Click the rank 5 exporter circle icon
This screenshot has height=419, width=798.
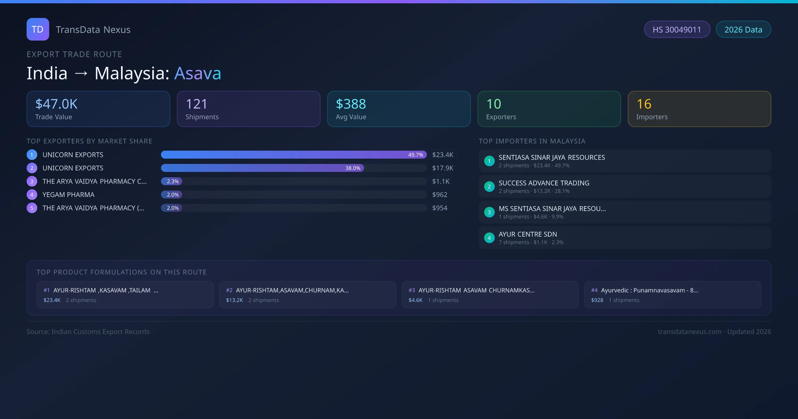(32, 208)
